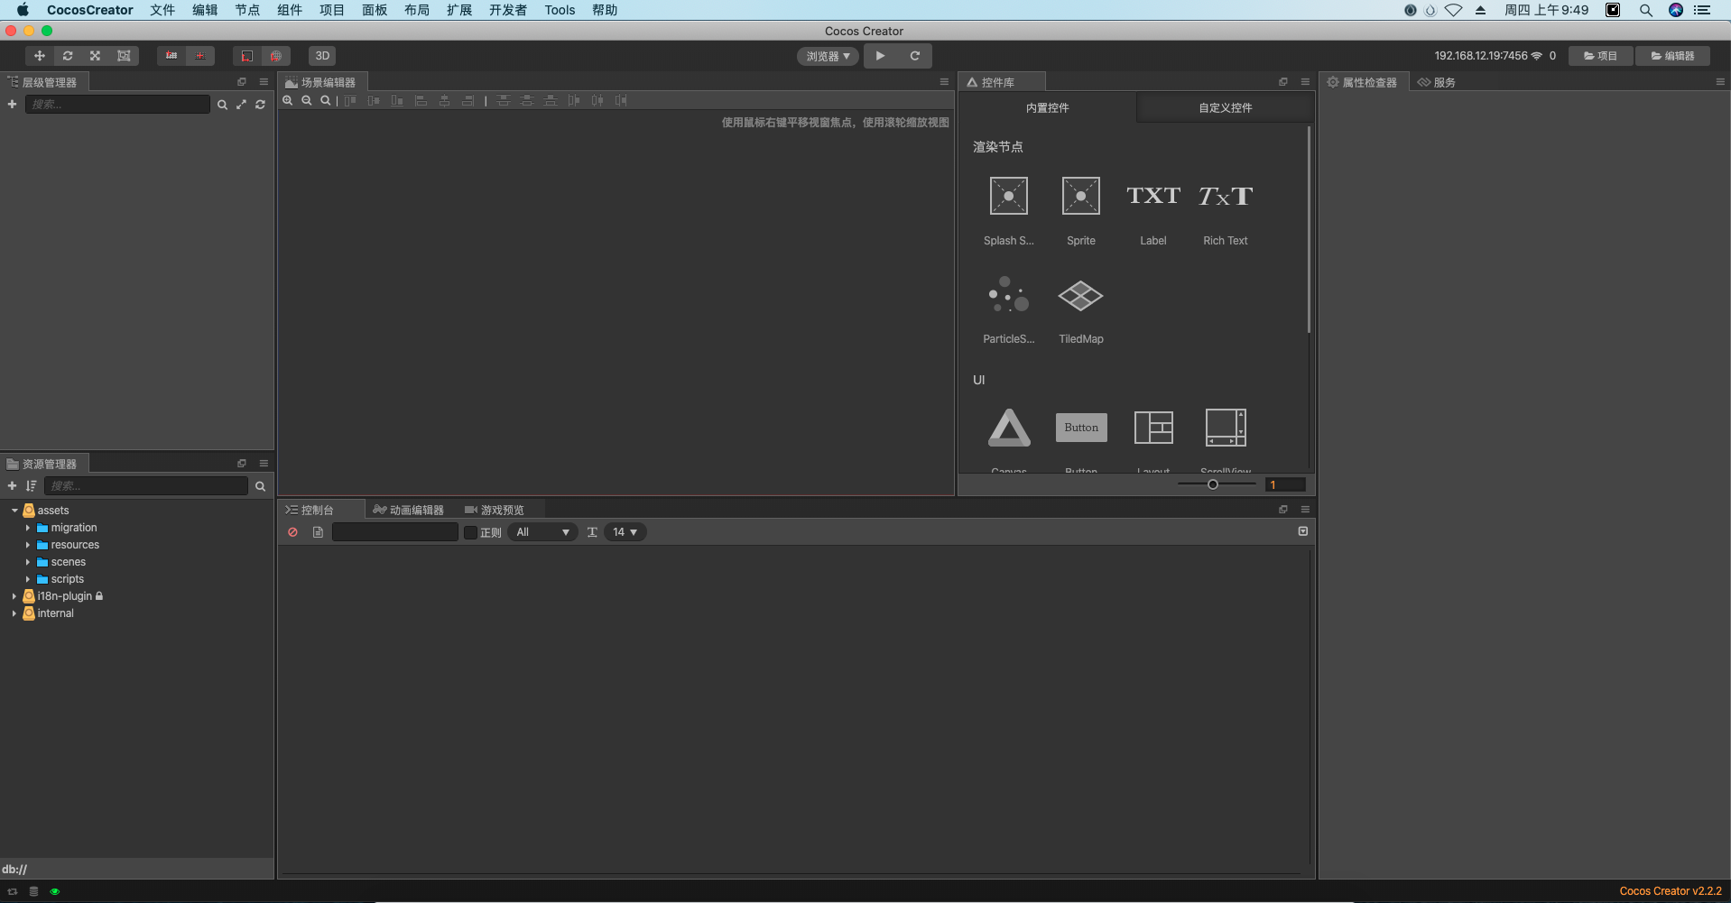Select the Rotate transform tool
Screen dimensions: 1731x903
(68, 56)
